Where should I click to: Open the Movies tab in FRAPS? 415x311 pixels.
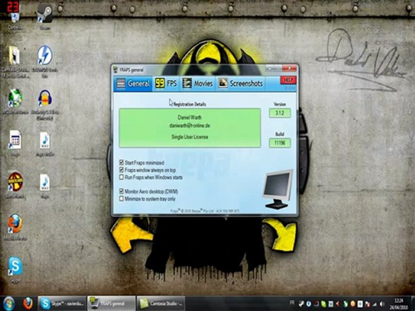[x=198, y=83]
